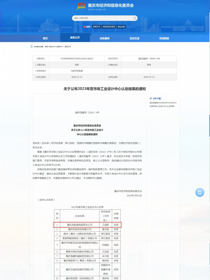The height and width of the screenshot is (280, 210).
Task: Open the 首页 navigation tab
Action: pos(45,38)
